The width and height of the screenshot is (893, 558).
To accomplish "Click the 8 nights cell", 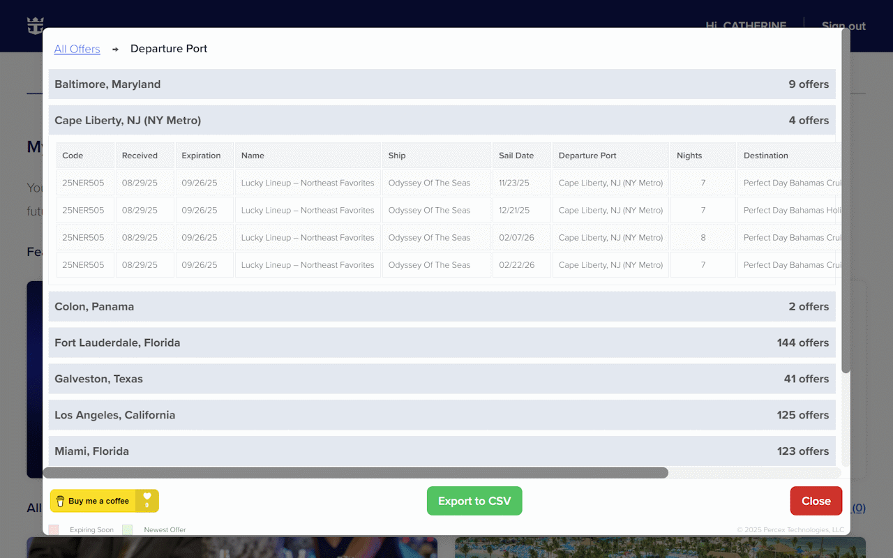I will (703, 237).
